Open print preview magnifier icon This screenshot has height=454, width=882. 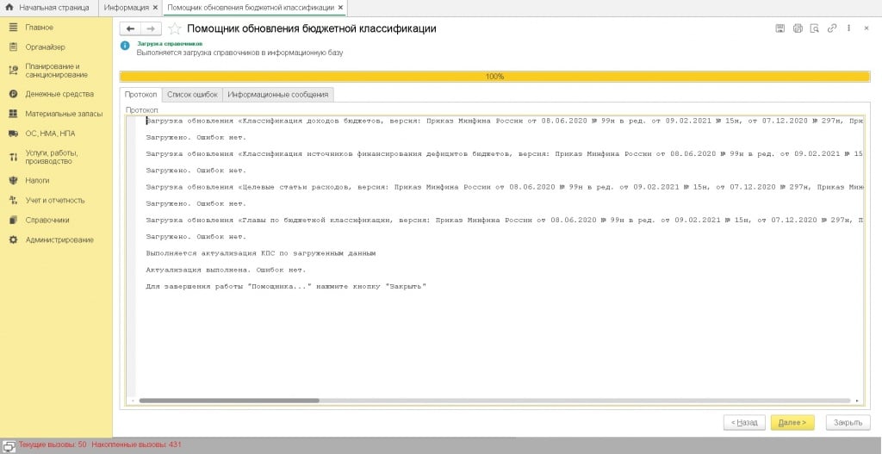tap(815, 28)
